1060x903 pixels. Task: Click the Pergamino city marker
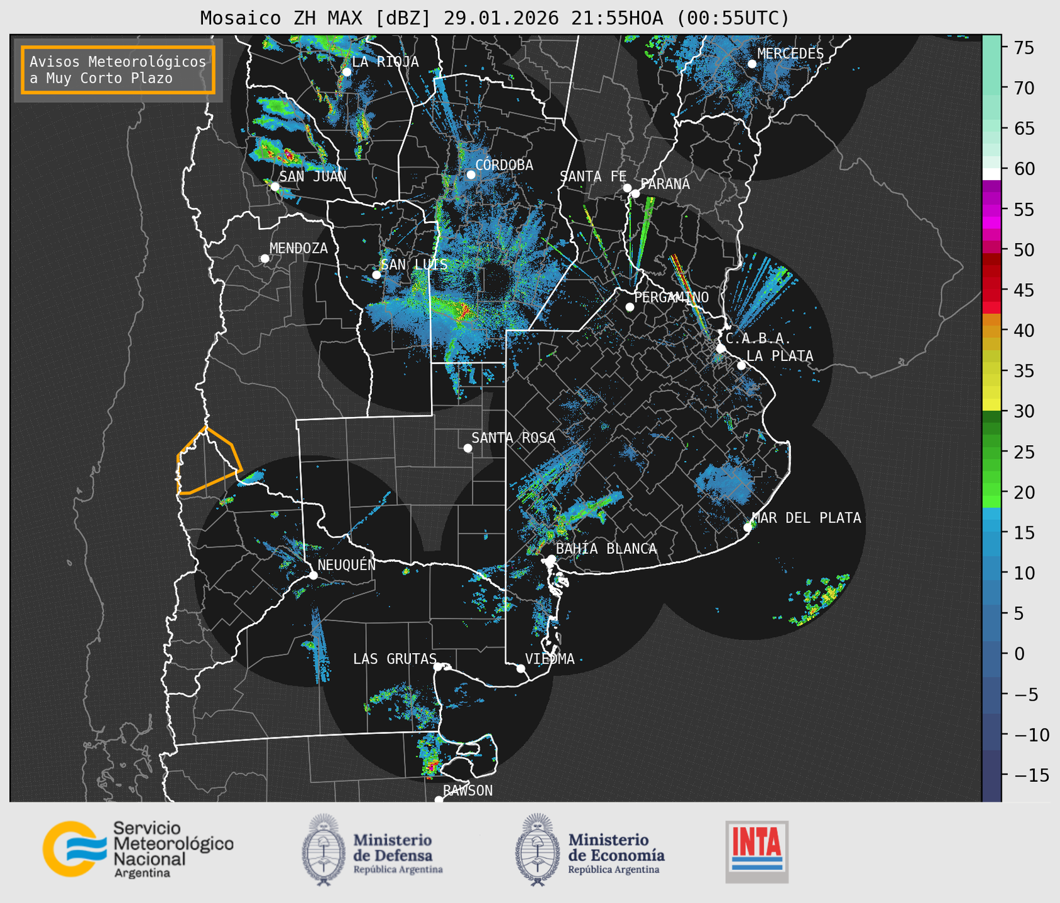tap(630, 307)
